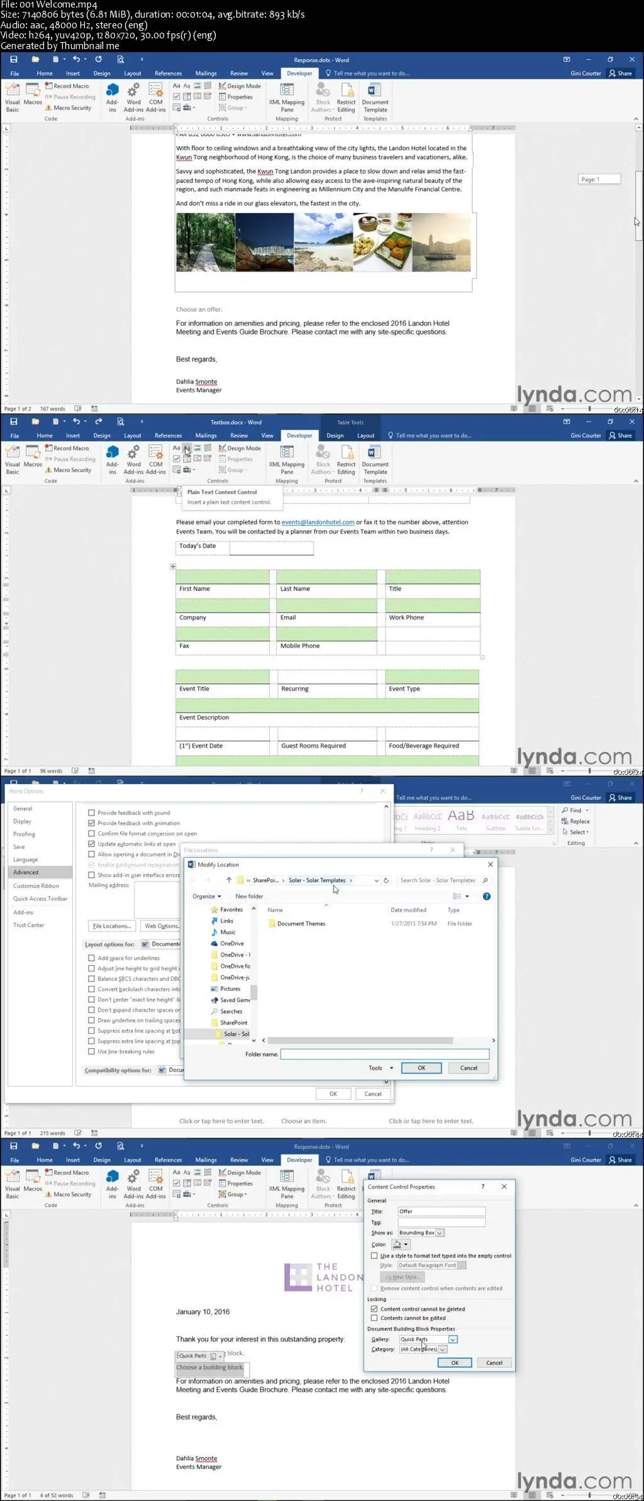The height and width of the screenshot is (1501, 644).
Task: Click table move handle above First Name table
Action: (x=173, y=567)
